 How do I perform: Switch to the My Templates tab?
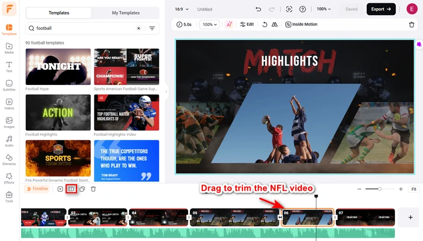pyautogui.click(x=126, y=12)
